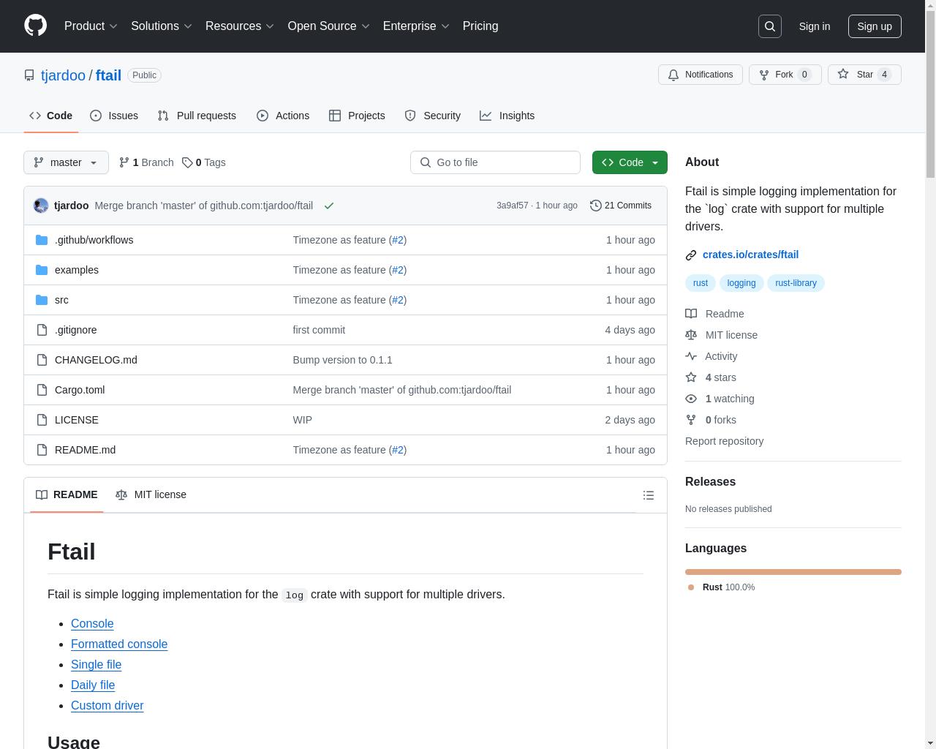The image size is (936, 749).
Task: Open the Formatted console README link
Action: coord(119,644)
